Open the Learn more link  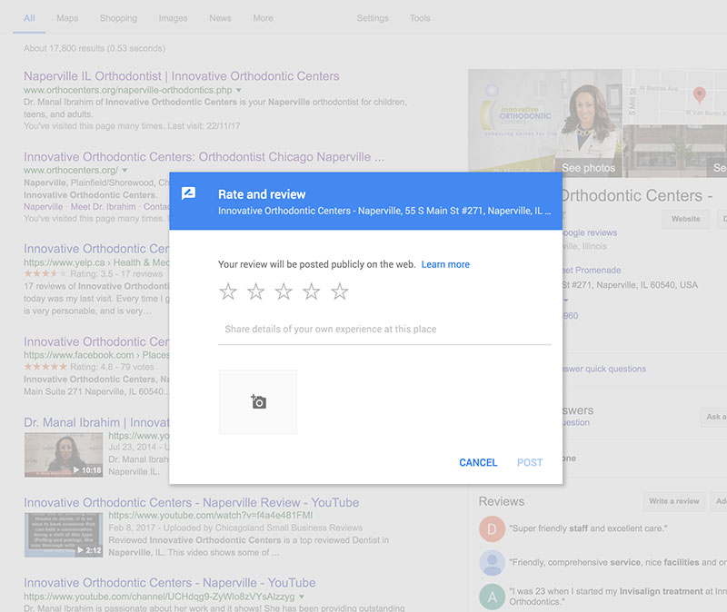click(445, 264)
